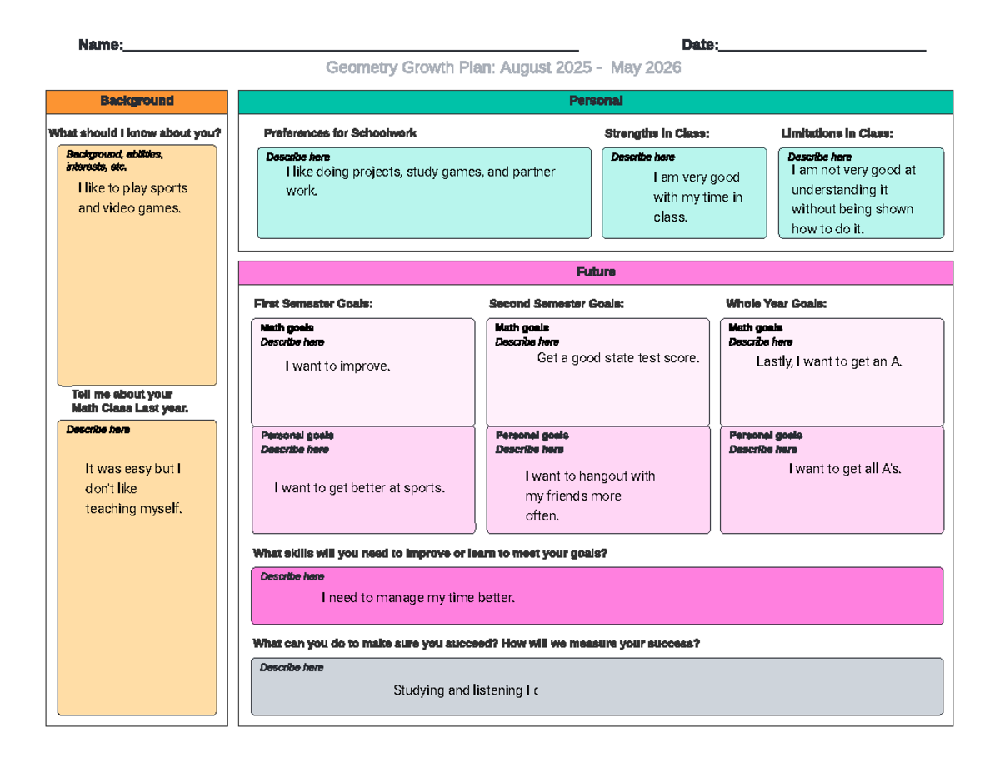Image resolution: width=1000 pixels, height=772 pixels.
Task: Select the pink Future header bar
Action: click(x=596, y=272)
